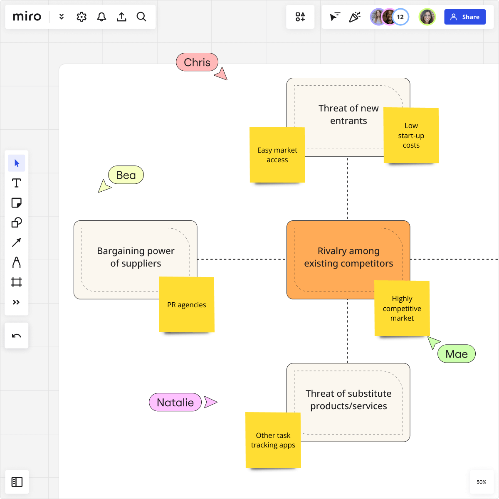
Task: Toggle collaborators' cursors visibility
Action: pos(335,17)
